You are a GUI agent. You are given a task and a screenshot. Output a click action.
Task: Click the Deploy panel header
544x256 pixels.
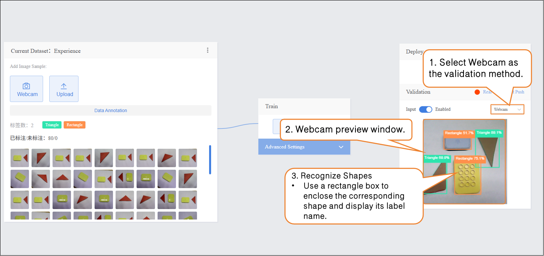click(x=414, y=52)
